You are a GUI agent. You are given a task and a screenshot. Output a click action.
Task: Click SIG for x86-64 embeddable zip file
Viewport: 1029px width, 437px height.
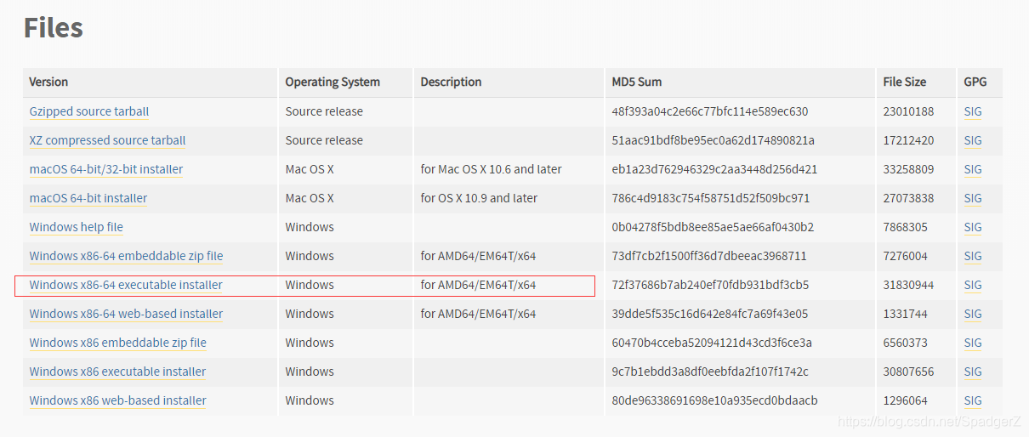click(973, 256)
